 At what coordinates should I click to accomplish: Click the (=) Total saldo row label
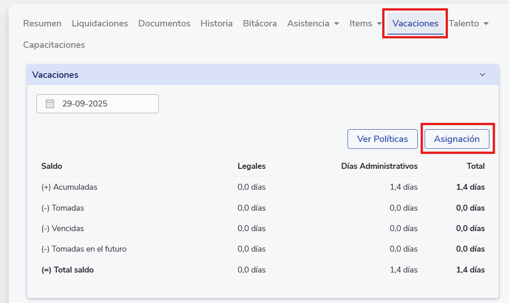[x=68, y=270]
